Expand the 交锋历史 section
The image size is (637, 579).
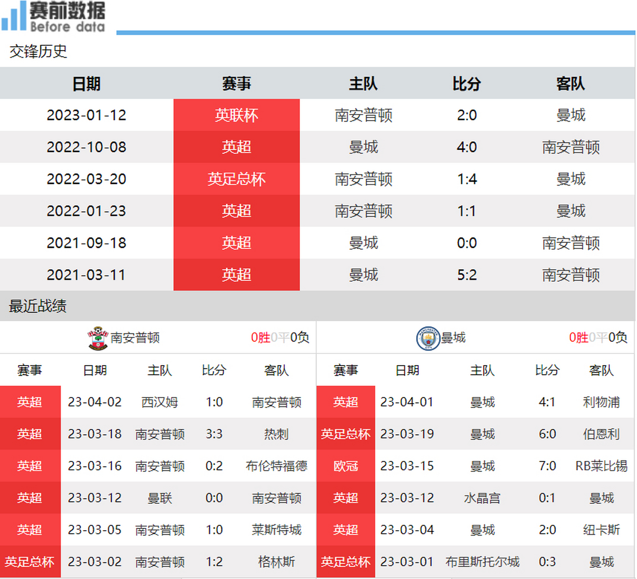click(x=38, y=52)
